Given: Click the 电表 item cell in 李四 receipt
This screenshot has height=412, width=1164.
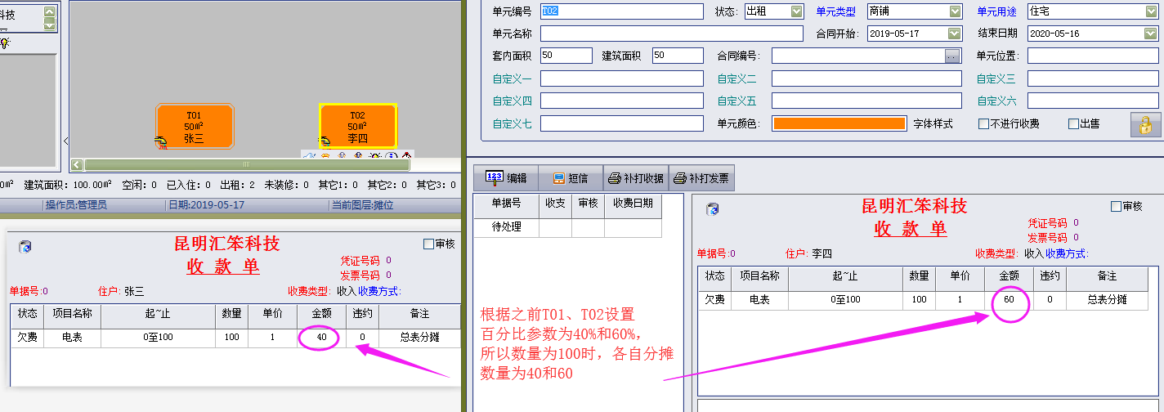Looking at the screenshot, I should pos(759,300).
